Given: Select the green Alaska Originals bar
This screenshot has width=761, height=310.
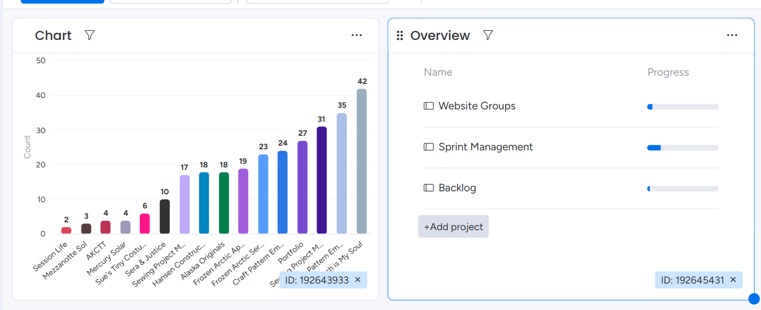Looking at the screenshot, I should click(x=224, y=203).
